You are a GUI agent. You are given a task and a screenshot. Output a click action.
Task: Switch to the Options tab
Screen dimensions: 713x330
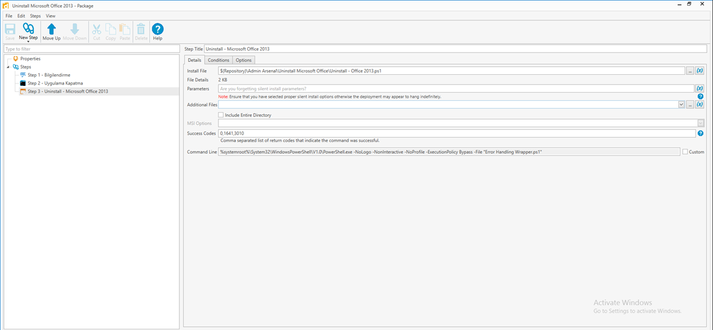243,60
